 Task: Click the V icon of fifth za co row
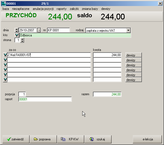[5, 75]
